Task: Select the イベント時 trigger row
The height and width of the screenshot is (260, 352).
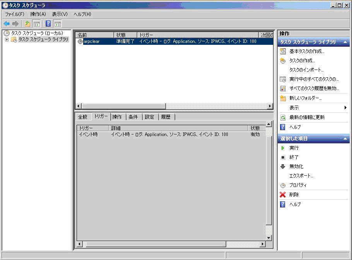Action: 171,134
